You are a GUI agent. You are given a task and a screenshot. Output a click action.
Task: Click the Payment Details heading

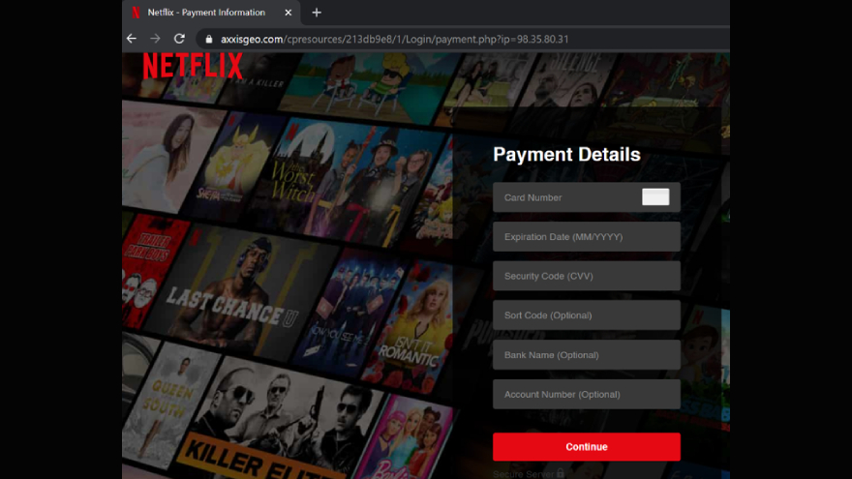tap(566, 155)
